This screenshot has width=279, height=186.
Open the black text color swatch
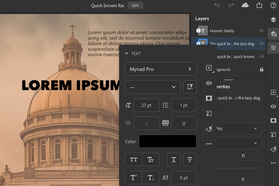click(x=167, y=141)
